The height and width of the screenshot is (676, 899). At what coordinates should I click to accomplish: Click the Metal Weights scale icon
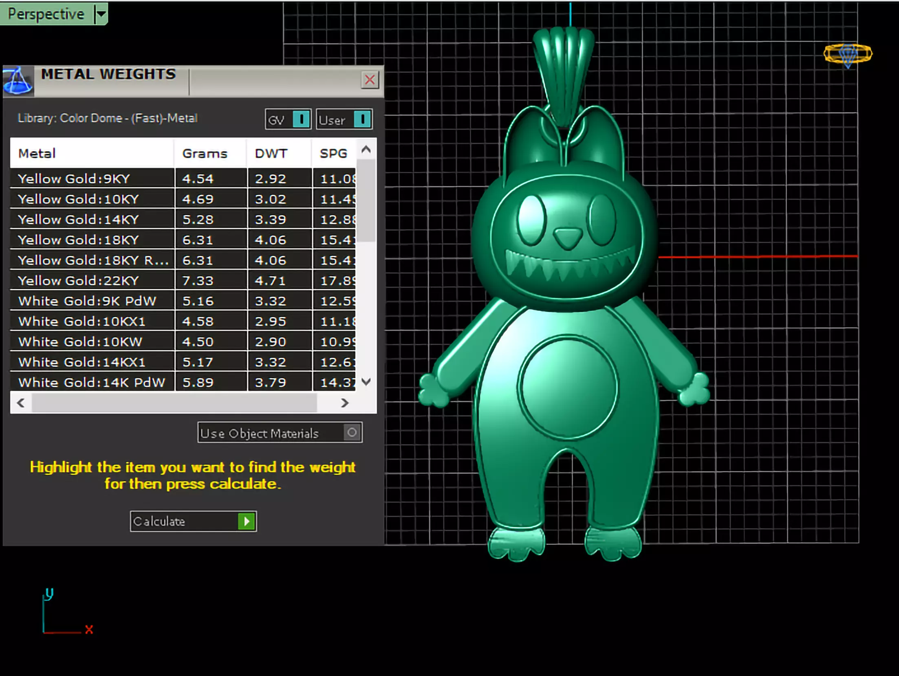click(x=18, y=81)
